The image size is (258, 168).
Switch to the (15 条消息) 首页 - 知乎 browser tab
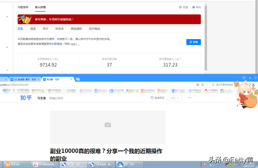pyautogui.click(x=25, y=80)
